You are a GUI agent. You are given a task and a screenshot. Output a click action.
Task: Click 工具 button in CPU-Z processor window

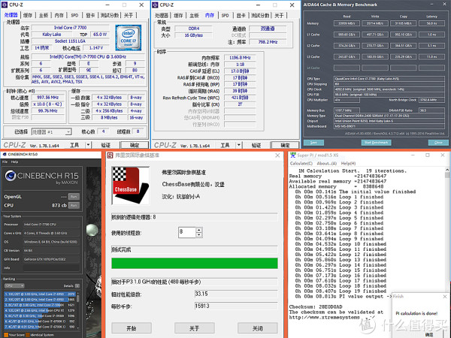(x=74, y=145)
